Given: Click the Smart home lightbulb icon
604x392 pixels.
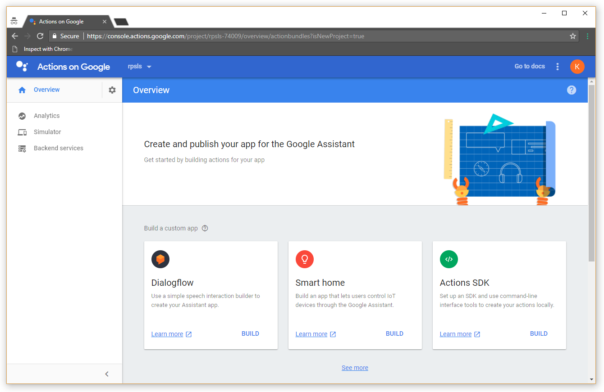Looking at the screenshot, I should (x=305, y=259).
